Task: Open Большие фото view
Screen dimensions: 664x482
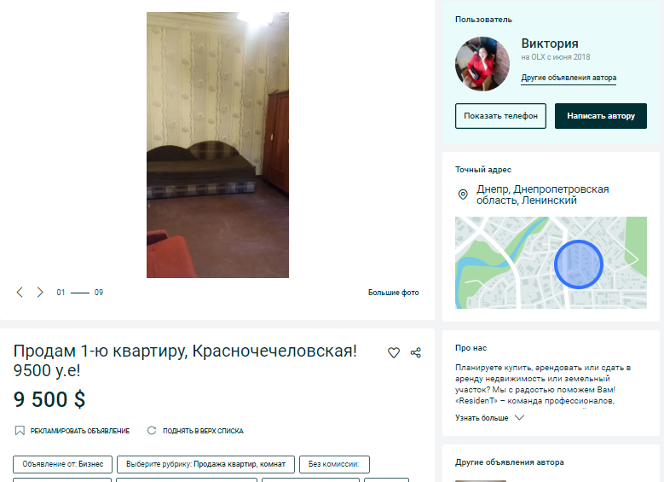Action: tap(394, 293)
